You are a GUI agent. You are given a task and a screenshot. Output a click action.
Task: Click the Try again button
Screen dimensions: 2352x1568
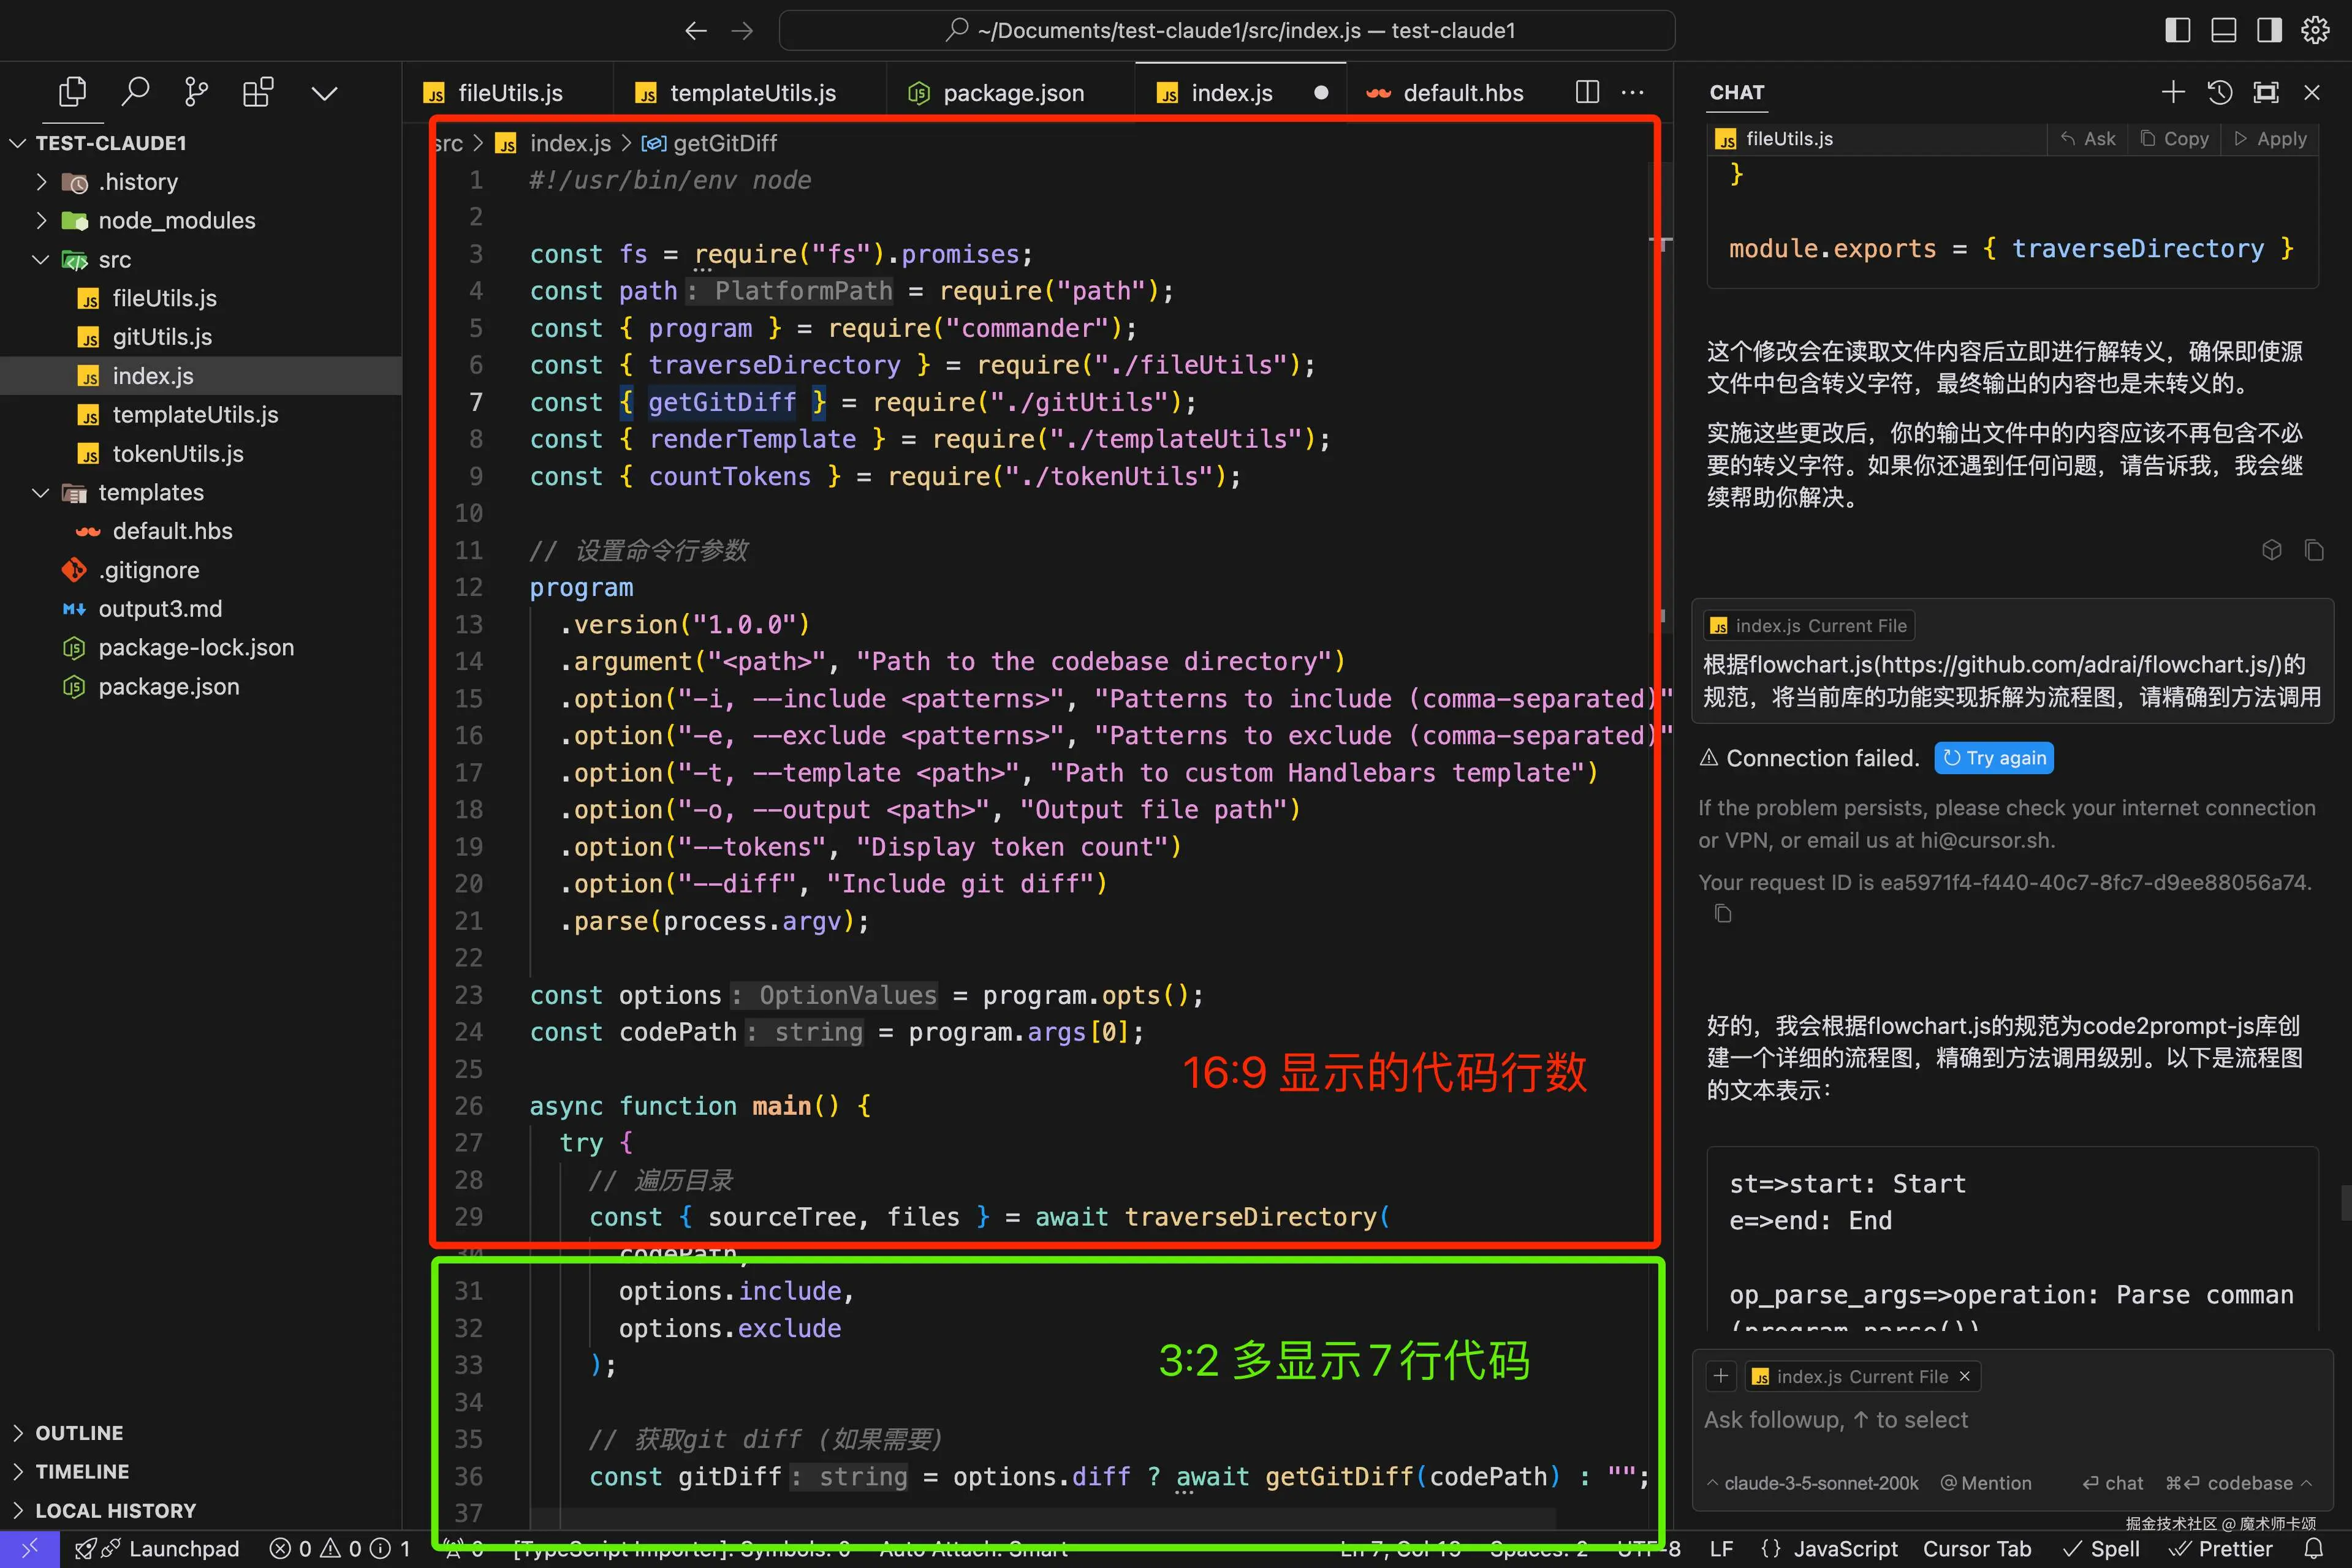(1993, 758)
